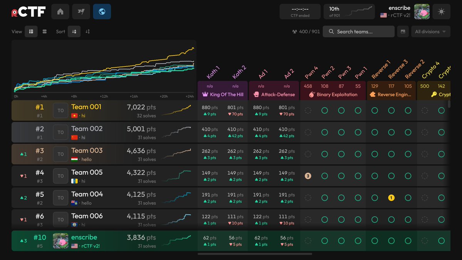Open the globe scoreboard icon
Viewport: 462px width, 260px height.
(102, 12)
